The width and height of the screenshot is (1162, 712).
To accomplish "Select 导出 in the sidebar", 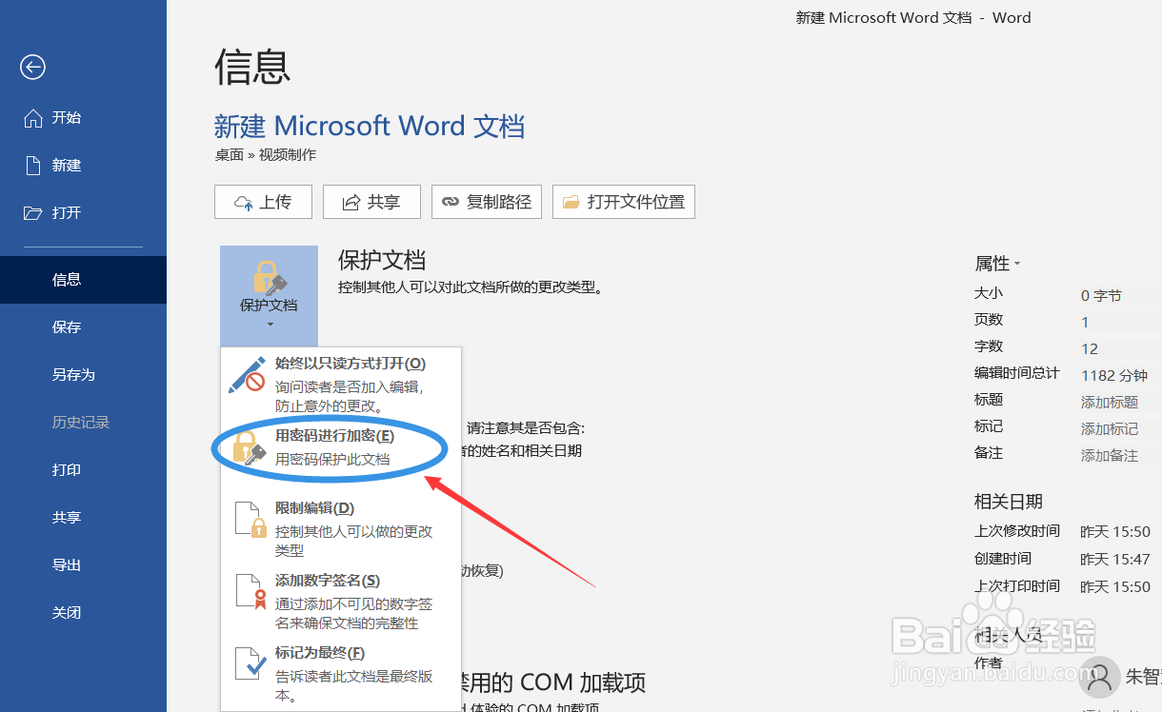I will pos(83,565).
